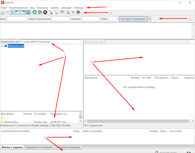The height and width of the screenshot is (153, 195).
Task: Click the Быстрое соединение button
Action: pos(133,19)
